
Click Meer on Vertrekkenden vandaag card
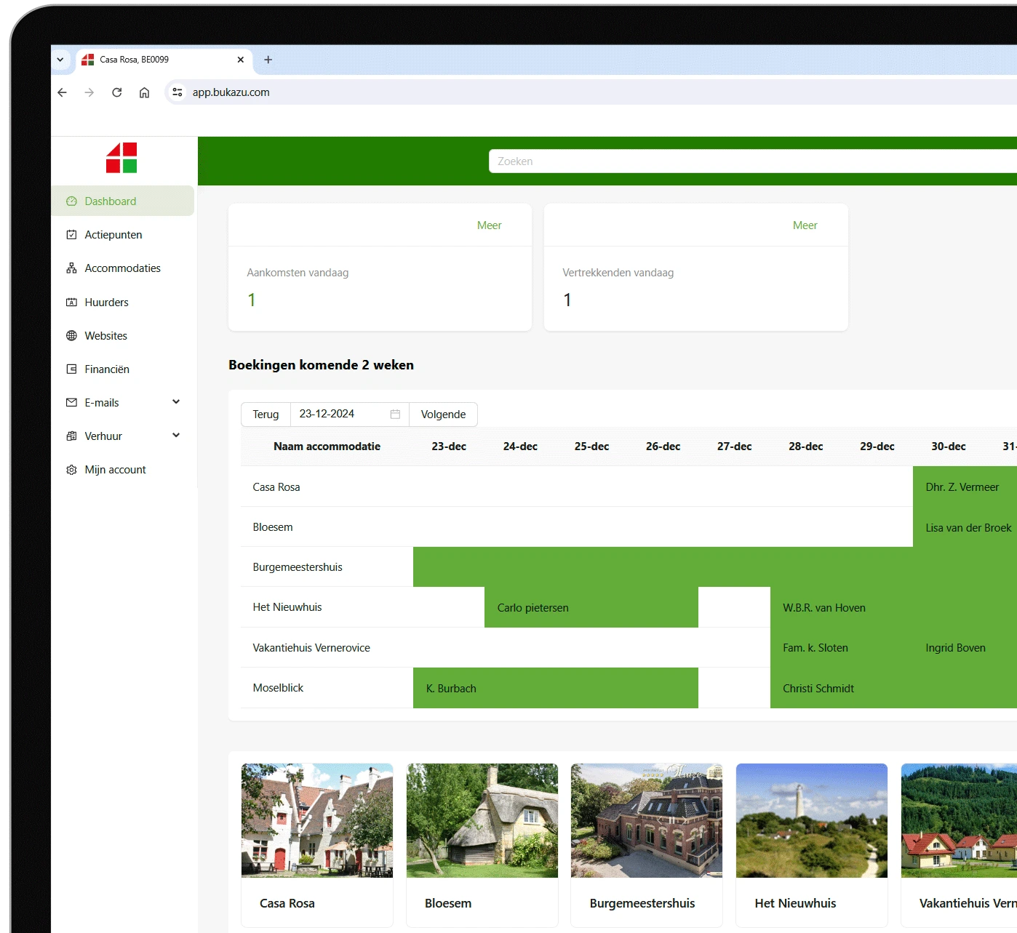pyautogui.click(x=805, y=225)
